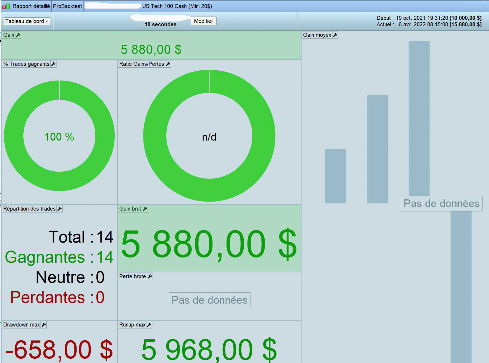Click the Pas de données label under Perte brute
489x363 pixels.
coord(209,300)
